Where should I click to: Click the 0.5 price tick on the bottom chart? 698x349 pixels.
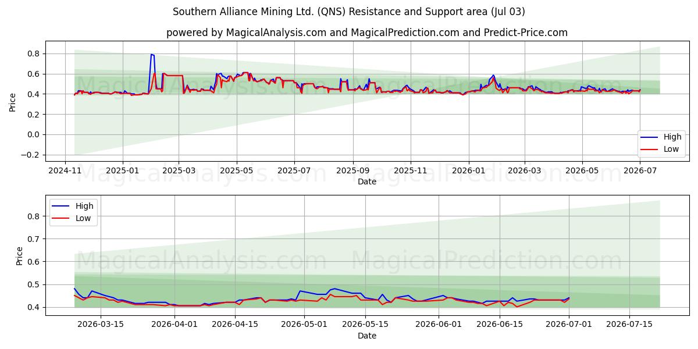[34, 284]
